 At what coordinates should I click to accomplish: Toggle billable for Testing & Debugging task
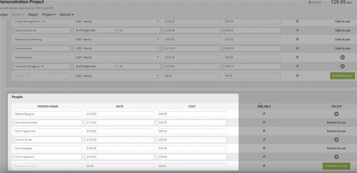click(x=297, y=66)
